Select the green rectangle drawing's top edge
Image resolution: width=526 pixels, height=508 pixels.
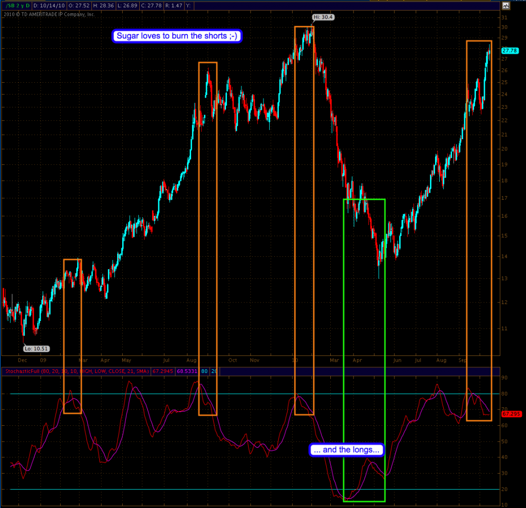coord(364,199)
